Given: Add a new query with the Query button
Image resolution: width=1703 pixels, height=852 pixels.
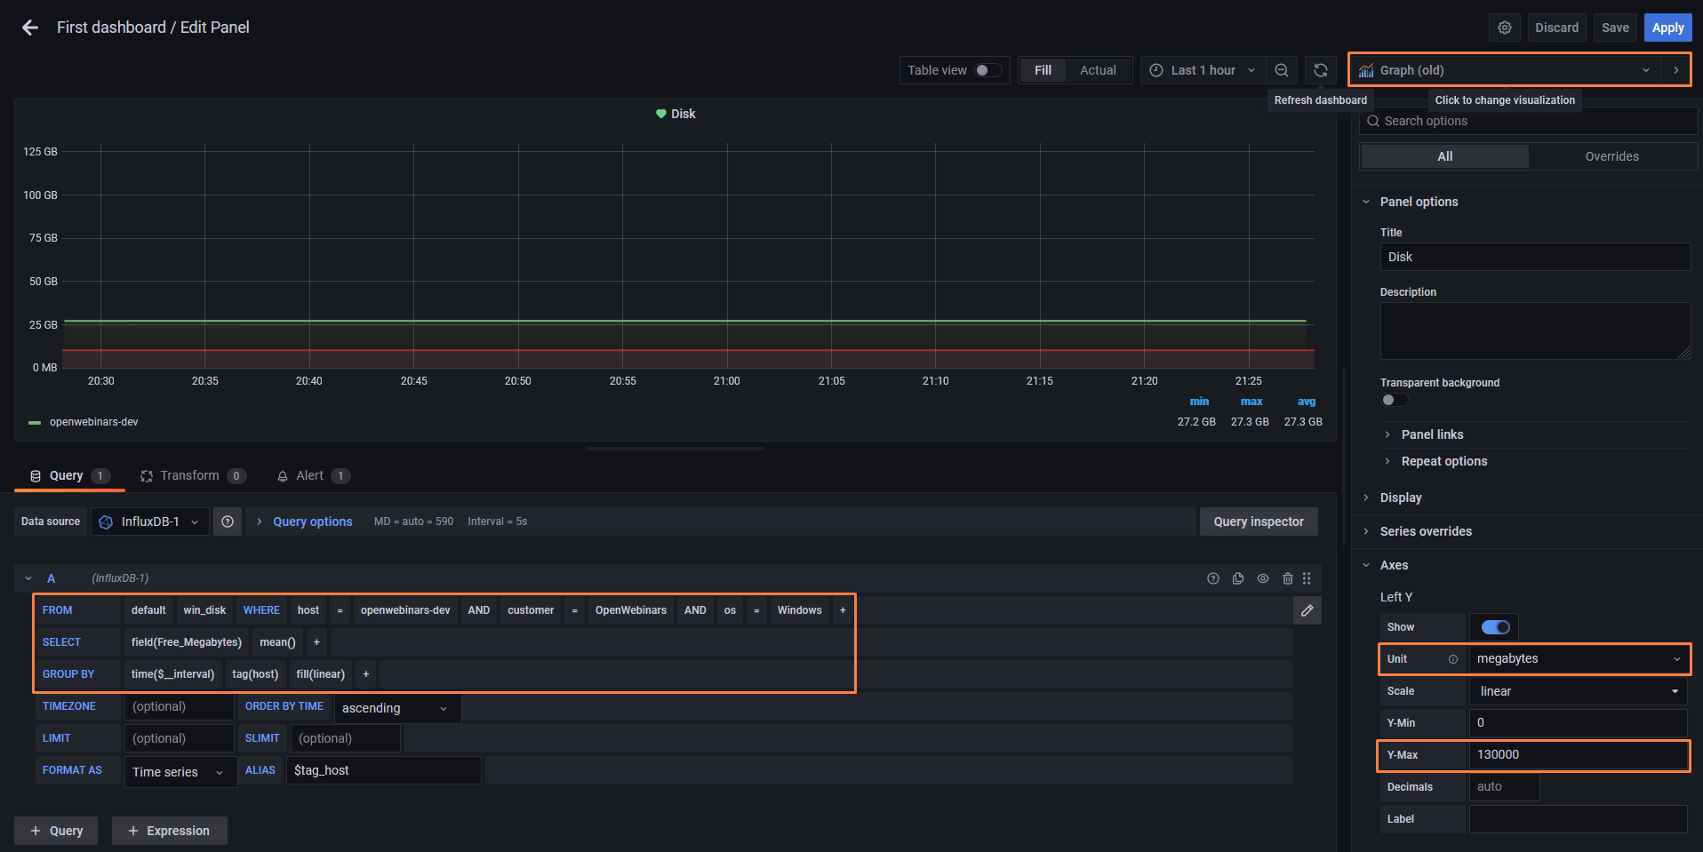Looking at the screenshot, I should [56, 830].
